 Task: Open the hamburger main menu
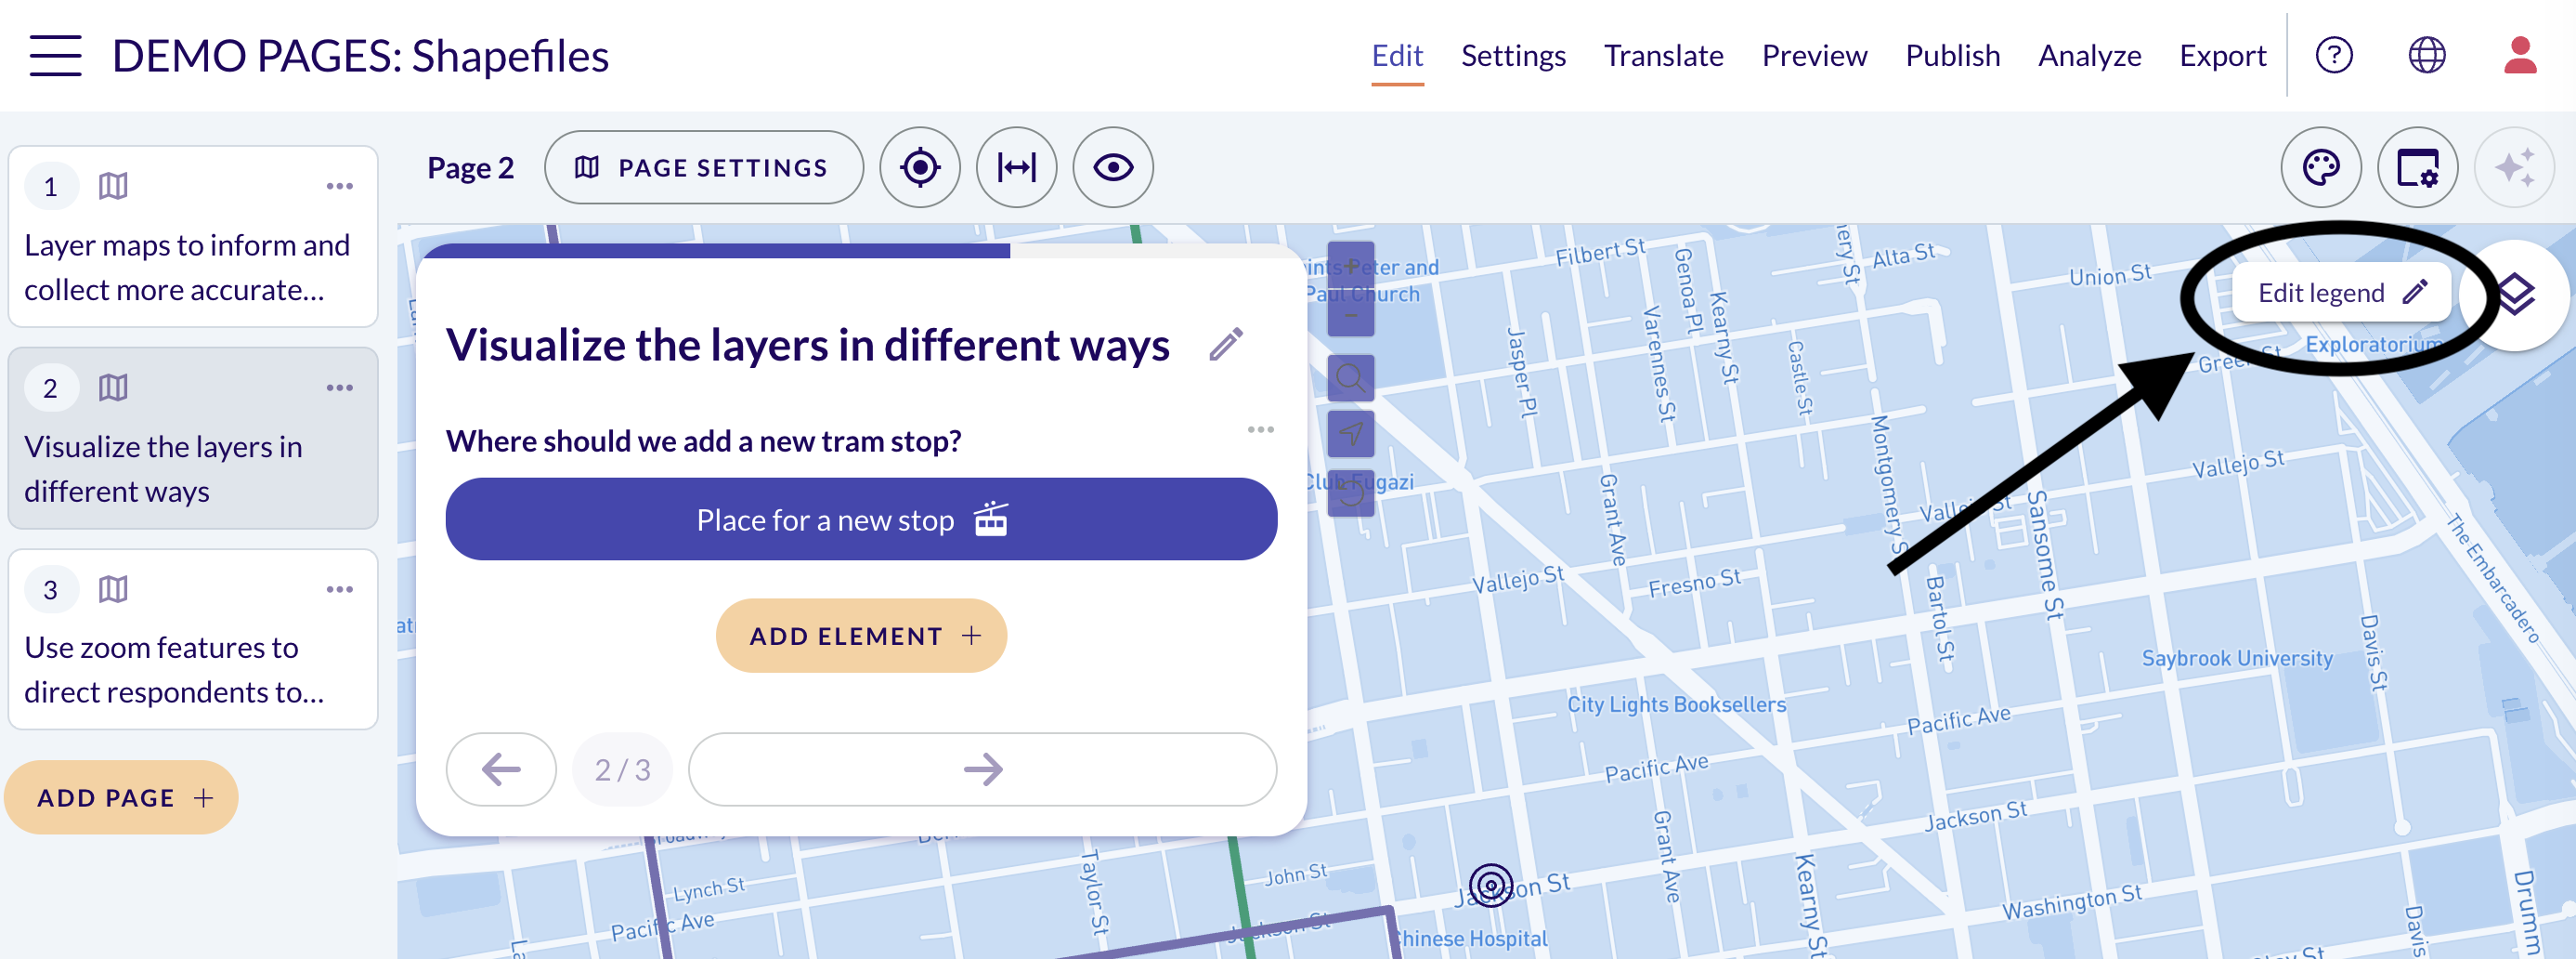click(x=55, y=55)
